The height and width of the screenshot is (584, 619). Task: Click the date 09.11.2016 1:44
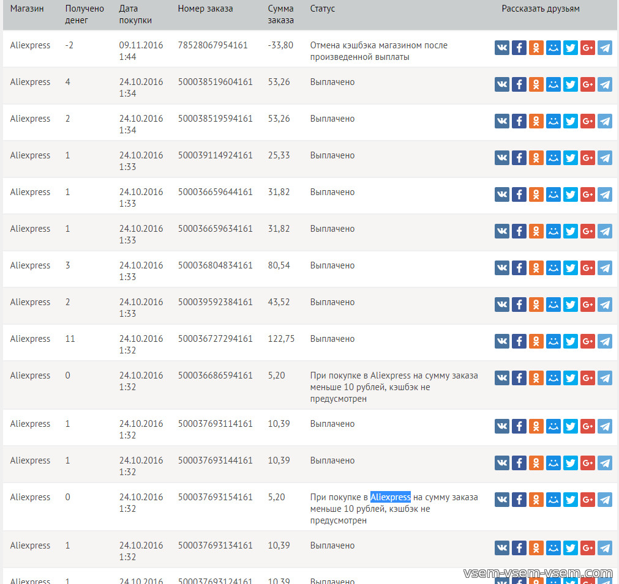[x=141, y=51]
